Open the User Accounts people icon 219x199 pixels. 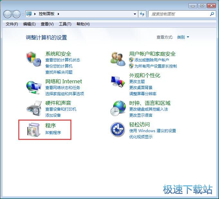(118, 59)
